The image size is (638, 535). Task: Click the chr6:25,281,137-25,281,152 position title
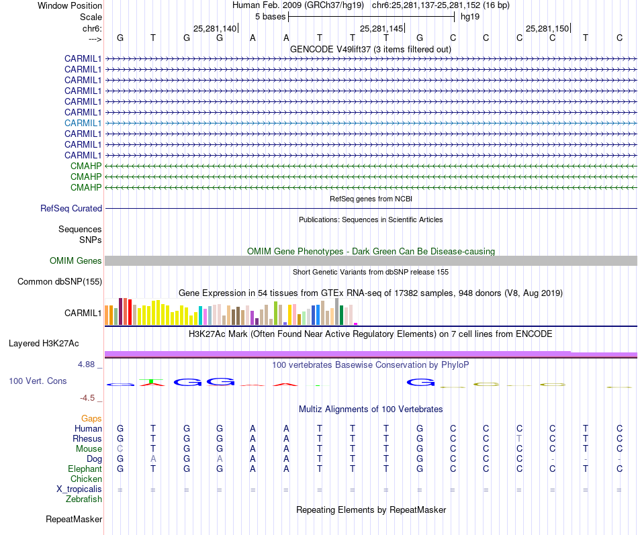(441, 5)
